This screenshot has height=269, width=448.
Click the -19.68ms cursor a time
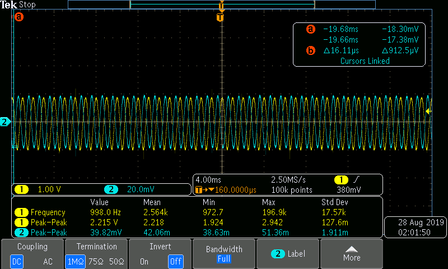click(x=340, y=29)
